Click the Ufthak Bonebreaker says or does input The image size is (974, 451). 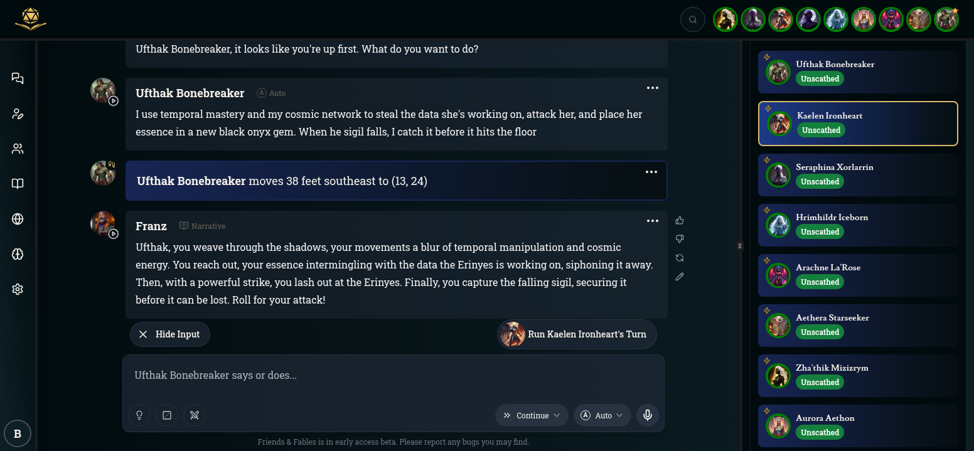[393, 376]
